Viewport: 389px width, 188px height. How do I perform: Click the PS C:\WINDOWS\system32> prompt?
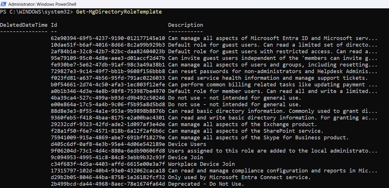(37, 12)
